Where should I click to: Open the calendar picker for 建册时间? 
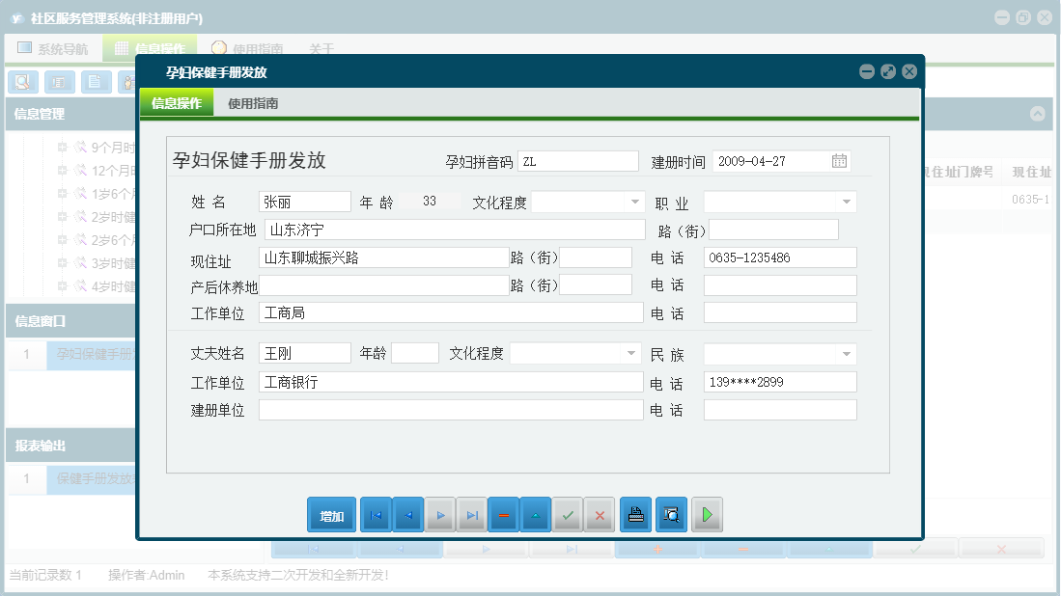tap(839, 161)
